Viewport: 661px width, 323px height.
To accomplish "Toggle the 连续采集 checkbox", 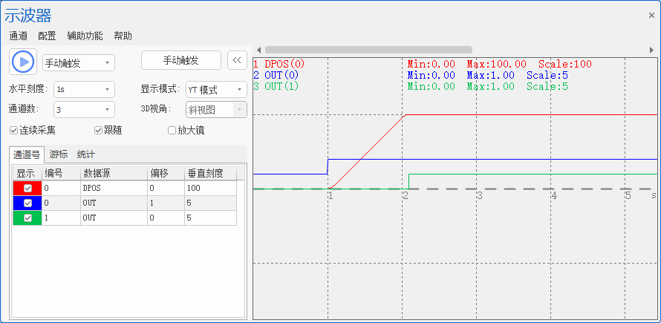I will [13, 131].
